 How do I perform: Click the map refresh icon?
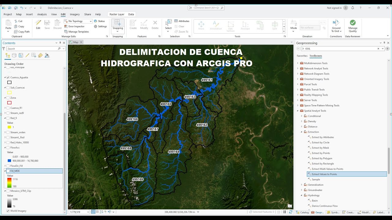[291, 212]
